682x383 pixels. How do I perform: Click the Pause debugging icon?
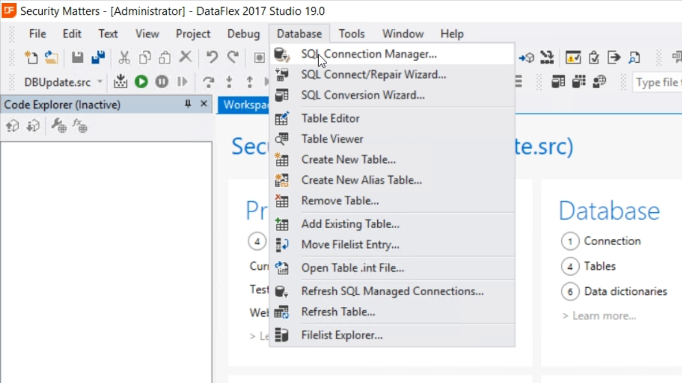pos(161,81)
